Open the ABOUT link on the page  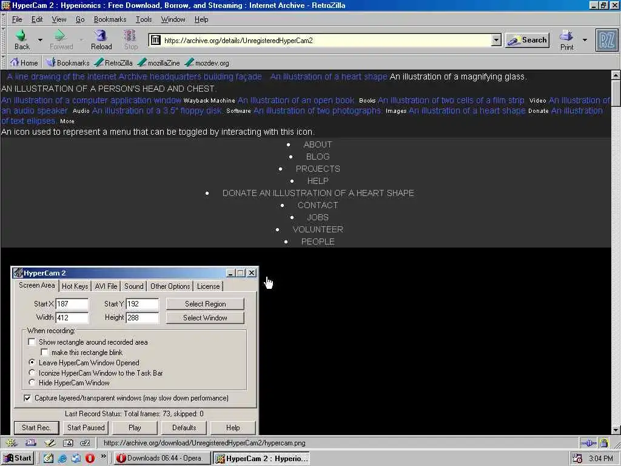pyautogui.click(x=318, y=144)
